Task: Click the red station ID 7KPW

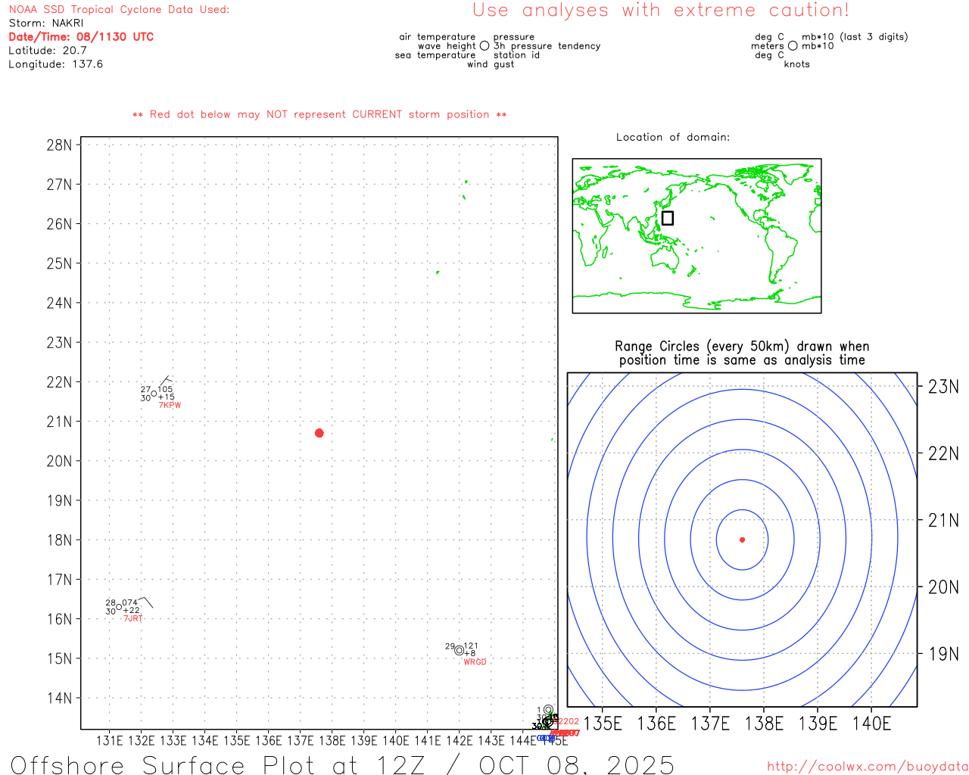Action: coord(170,406)
